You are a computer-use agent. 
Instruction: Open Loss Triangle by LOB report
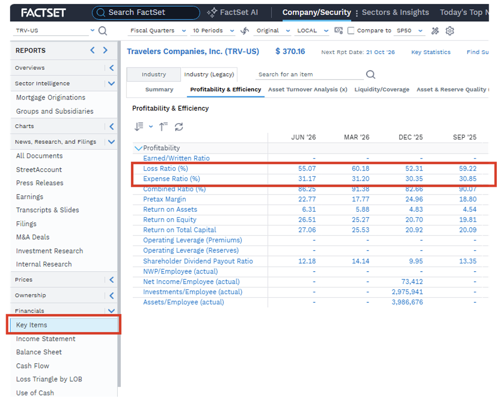[49, 379]
